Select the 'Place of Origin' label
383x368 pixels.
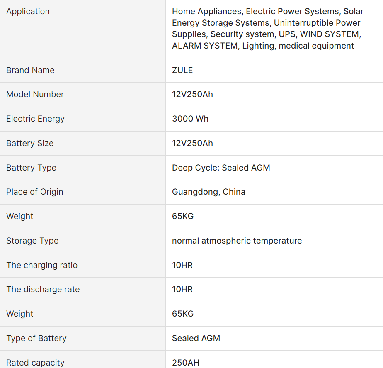click(35, 192)
